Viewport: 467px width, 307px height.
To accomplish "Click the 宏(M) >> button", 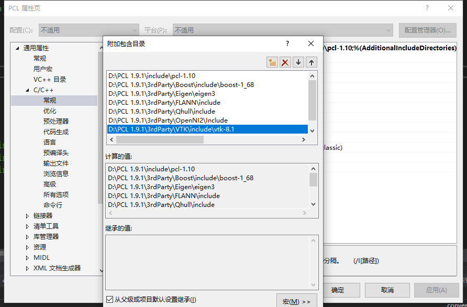I will pyautogui.click(x=296, y=300).
